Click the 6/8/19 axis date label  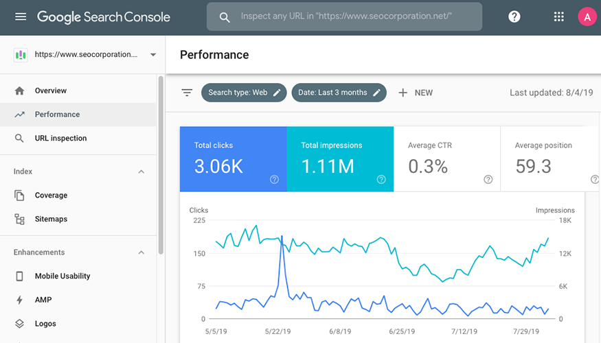point(340,331)
